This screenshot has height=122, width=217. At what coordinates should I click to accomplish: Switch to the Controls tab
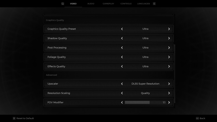pos(126,4)
